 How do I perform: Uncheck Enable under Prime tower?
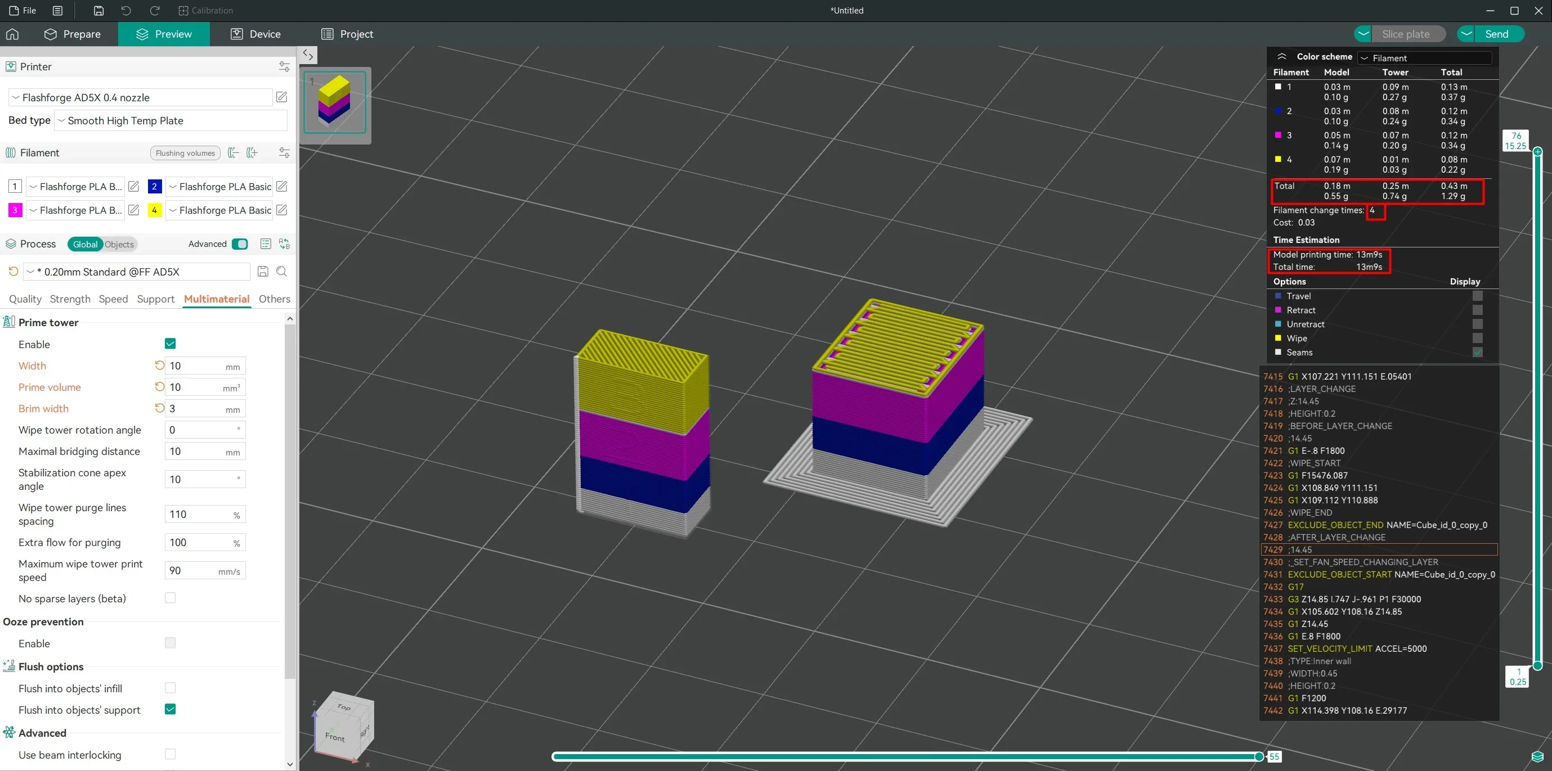click(x=169, y=343)
